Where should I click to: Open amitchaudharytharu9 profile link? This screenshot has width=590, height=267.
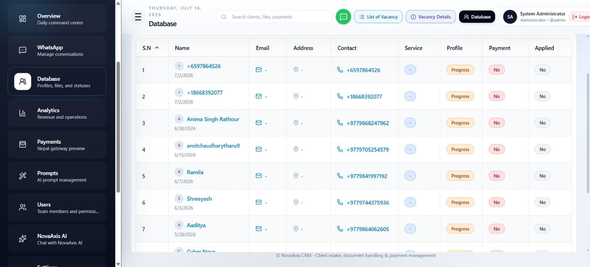coord(213,146)
